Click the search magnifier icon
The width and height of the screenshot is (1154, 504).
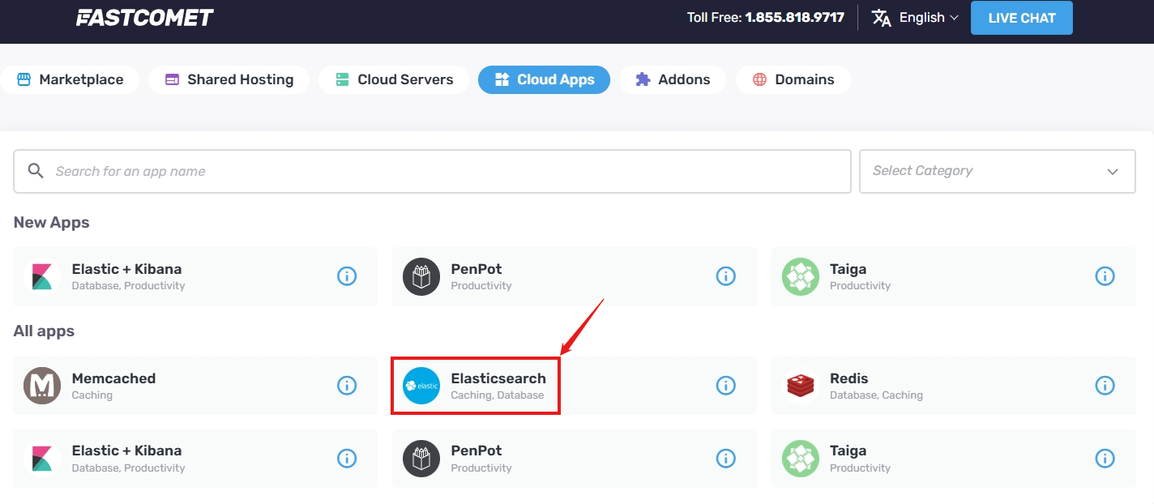pos(36,171)
